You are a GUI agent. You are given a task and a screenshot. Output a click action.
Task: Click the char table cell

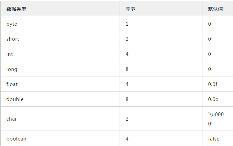pos(11,119)
